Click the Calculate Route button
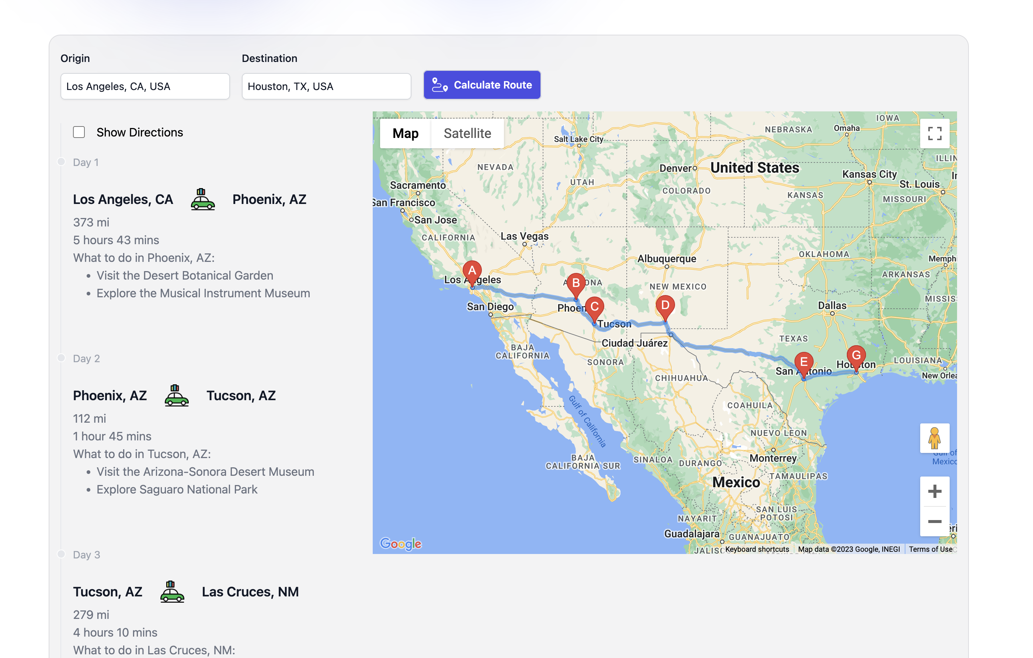The height and width of the screenshot is (658, 1033). pyautogui.click(x=482, y=85)
